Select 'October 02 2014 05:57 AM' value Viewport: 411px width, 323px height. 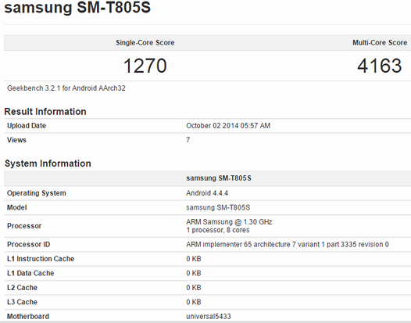pos(228,126)
